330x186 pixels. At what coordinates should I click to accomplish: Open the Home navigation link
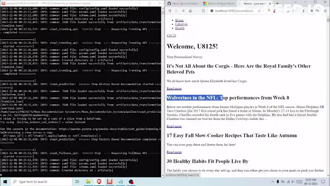pos(179,20)
